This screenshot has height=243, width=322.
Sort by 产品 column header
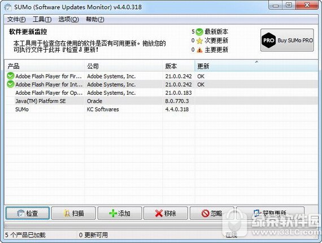pyautogui.click(x=44, y=66)
